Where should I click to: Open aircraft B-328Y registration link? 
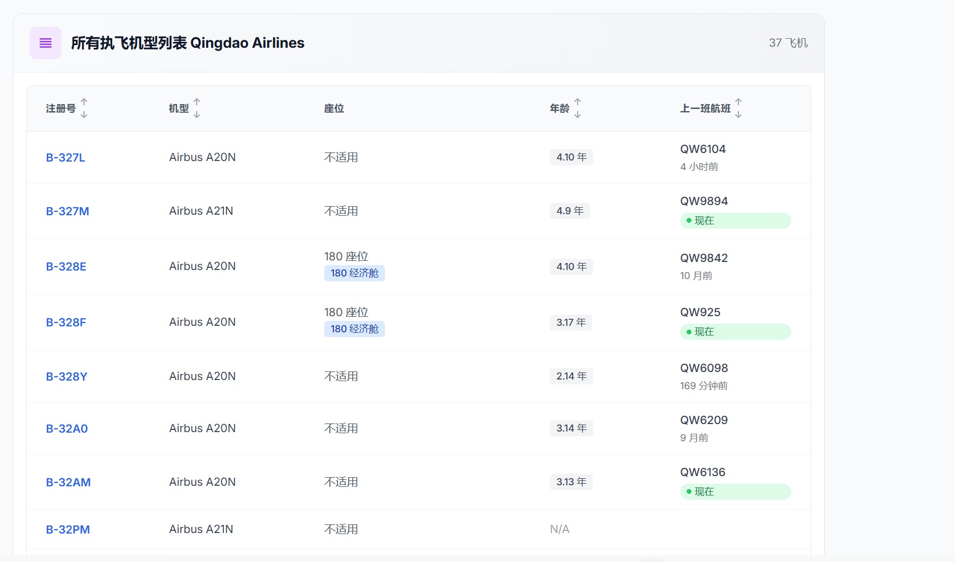(x=67, y=376)
